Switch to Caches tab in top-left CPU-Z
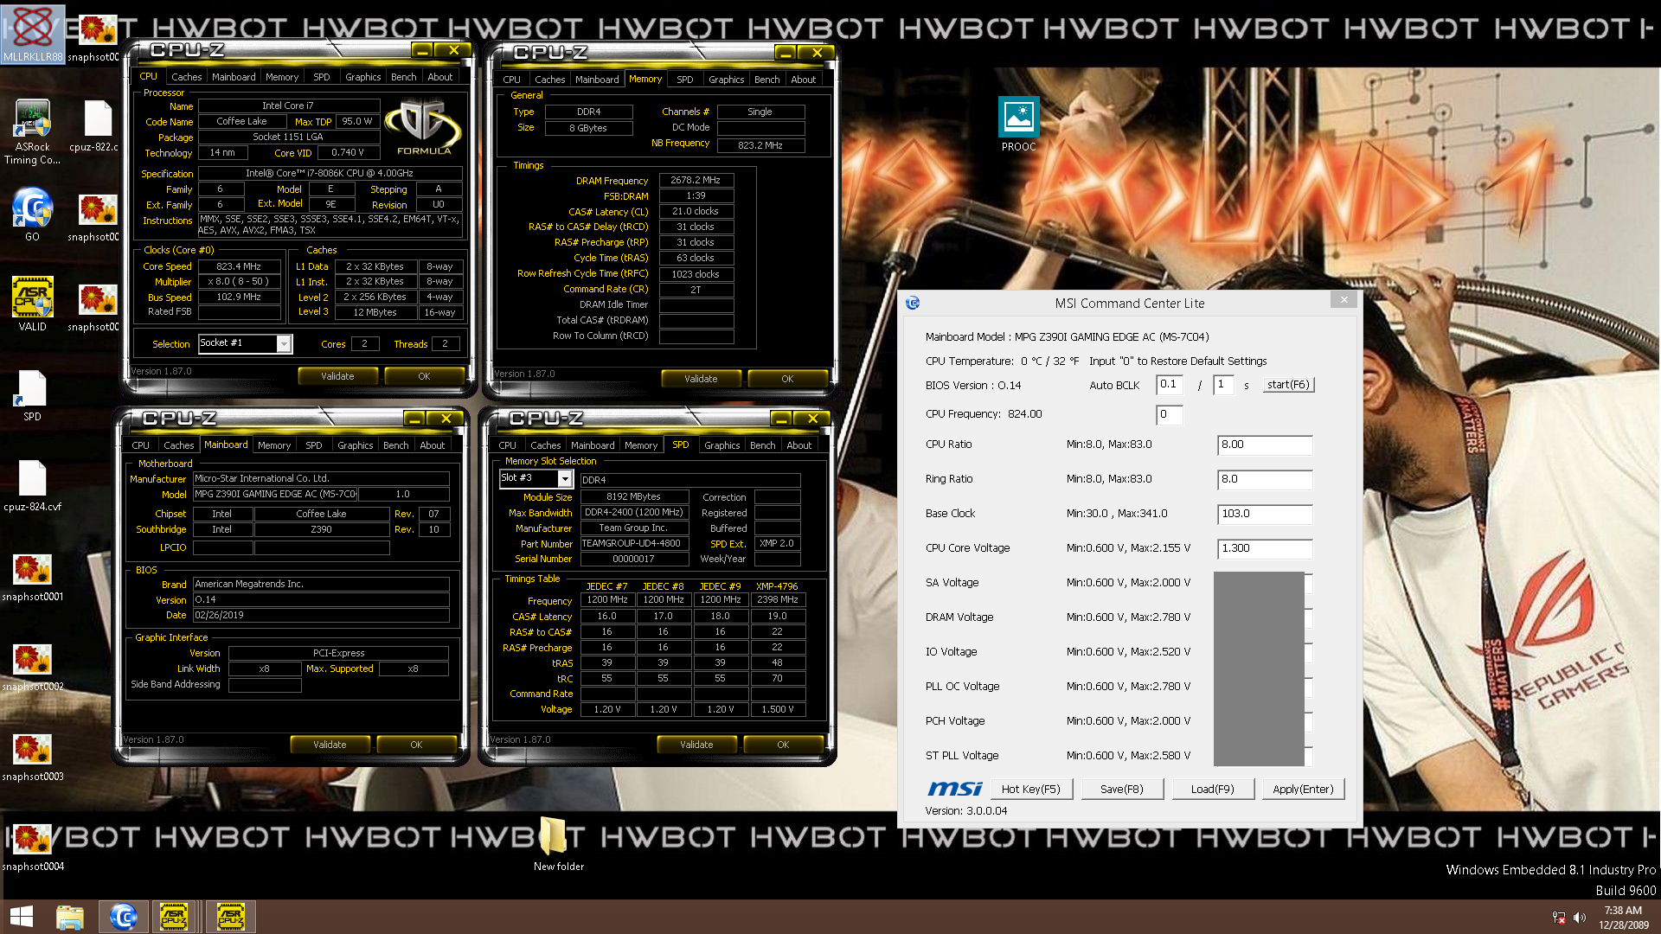 tap(186, 77)
